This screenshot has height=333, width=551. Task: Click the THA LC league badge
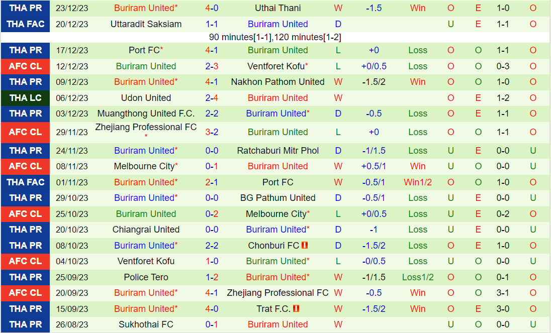coord(25,98)
